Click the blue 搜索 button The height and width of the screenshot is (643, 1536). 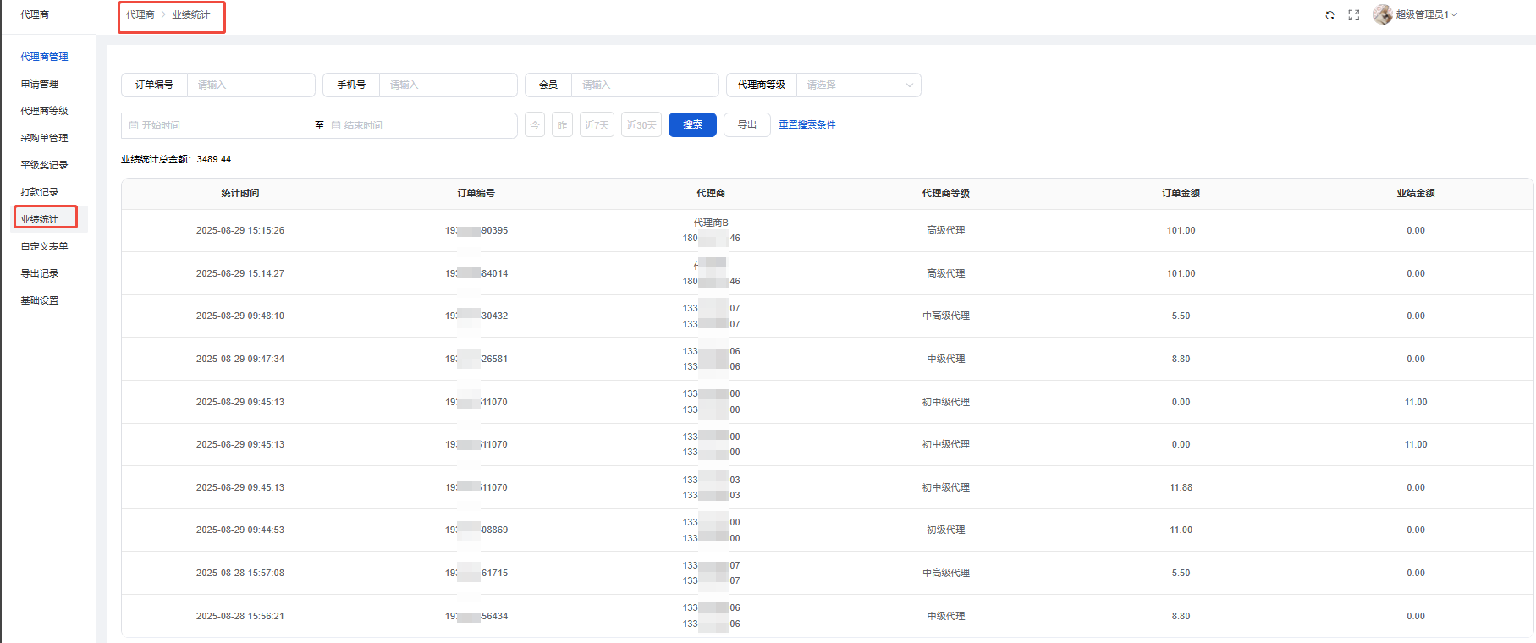click(x=692, y=124)
